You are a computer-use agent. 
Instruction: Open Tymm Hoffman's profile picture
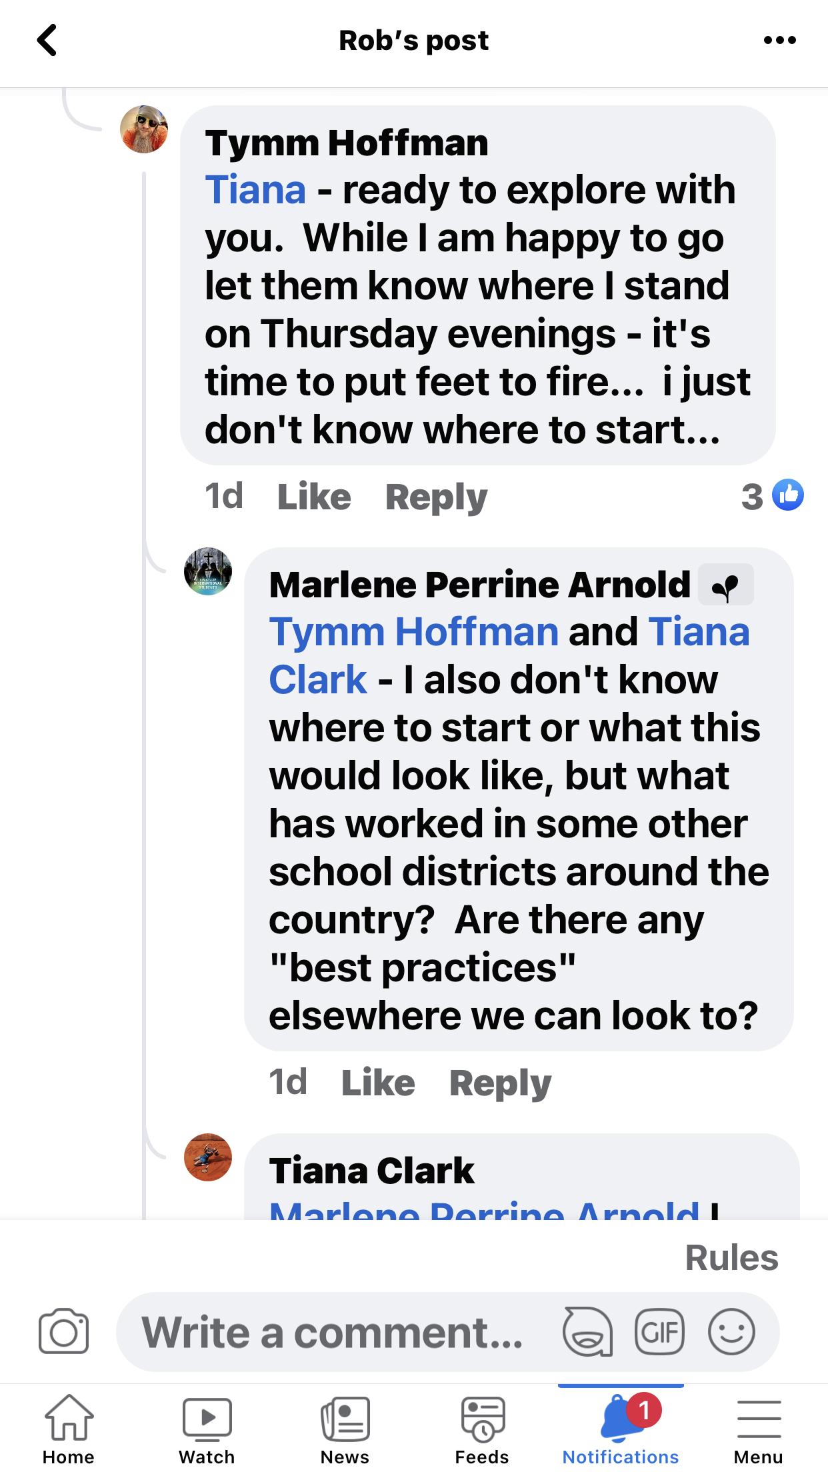pyautogui.click(x=144, y=129)
